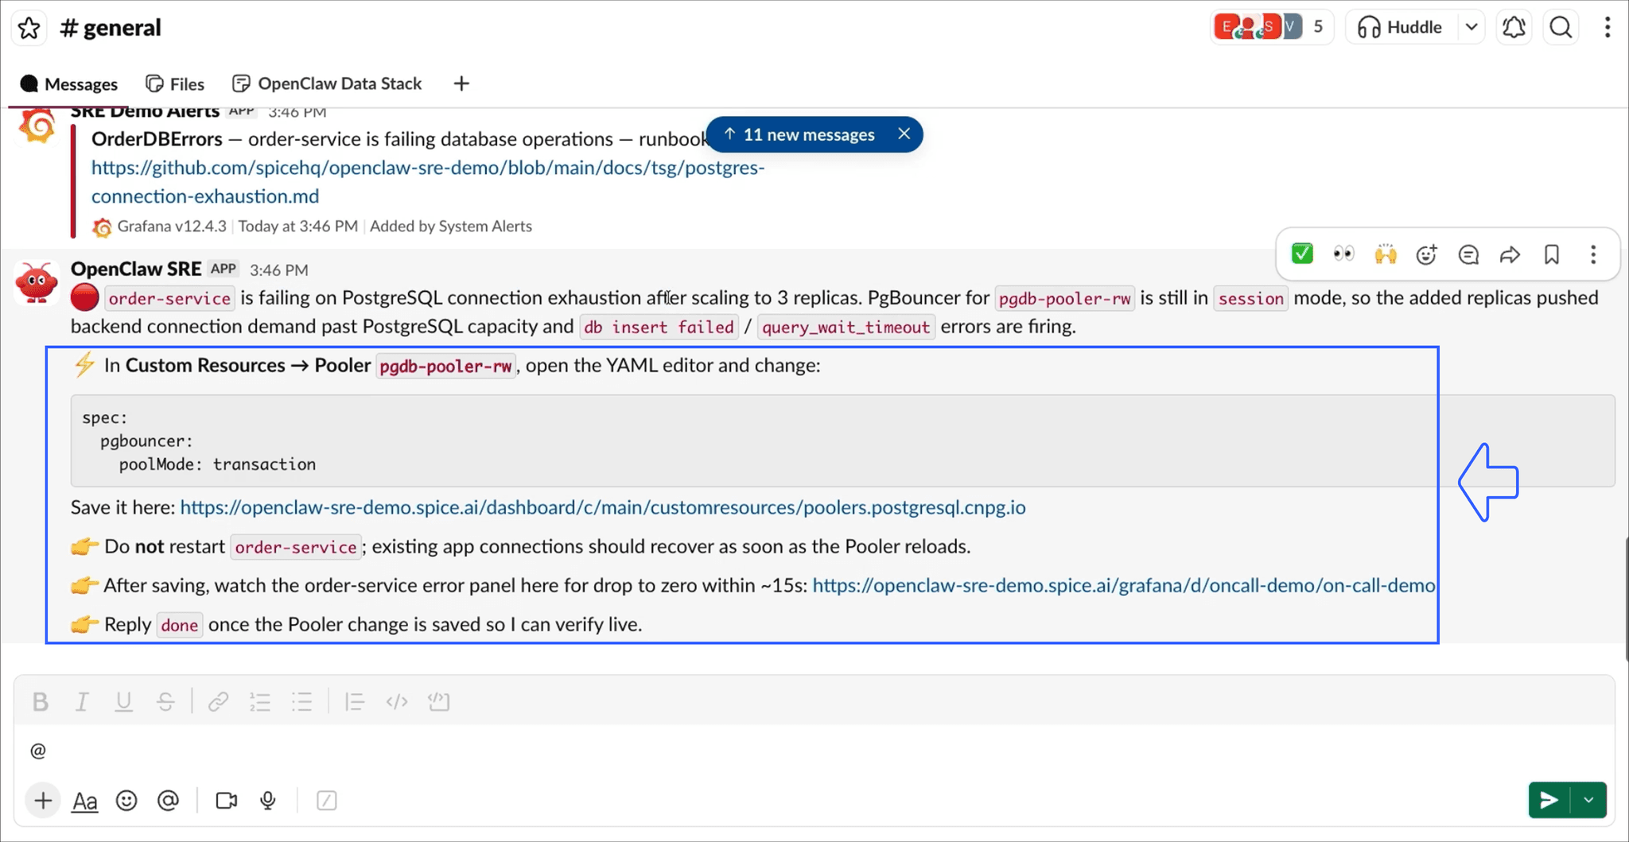
Task: Open the slash shortcuts menu
Action: (326, 801)
